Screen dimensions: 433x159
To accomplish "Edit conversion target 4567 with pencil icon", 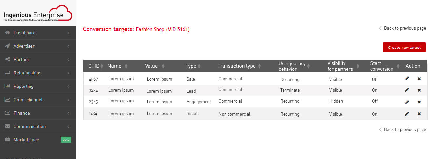I will [407, 78].
